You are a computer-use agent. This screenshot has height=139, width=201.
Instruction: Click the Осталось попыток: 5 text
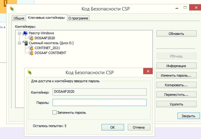(50, 126)
